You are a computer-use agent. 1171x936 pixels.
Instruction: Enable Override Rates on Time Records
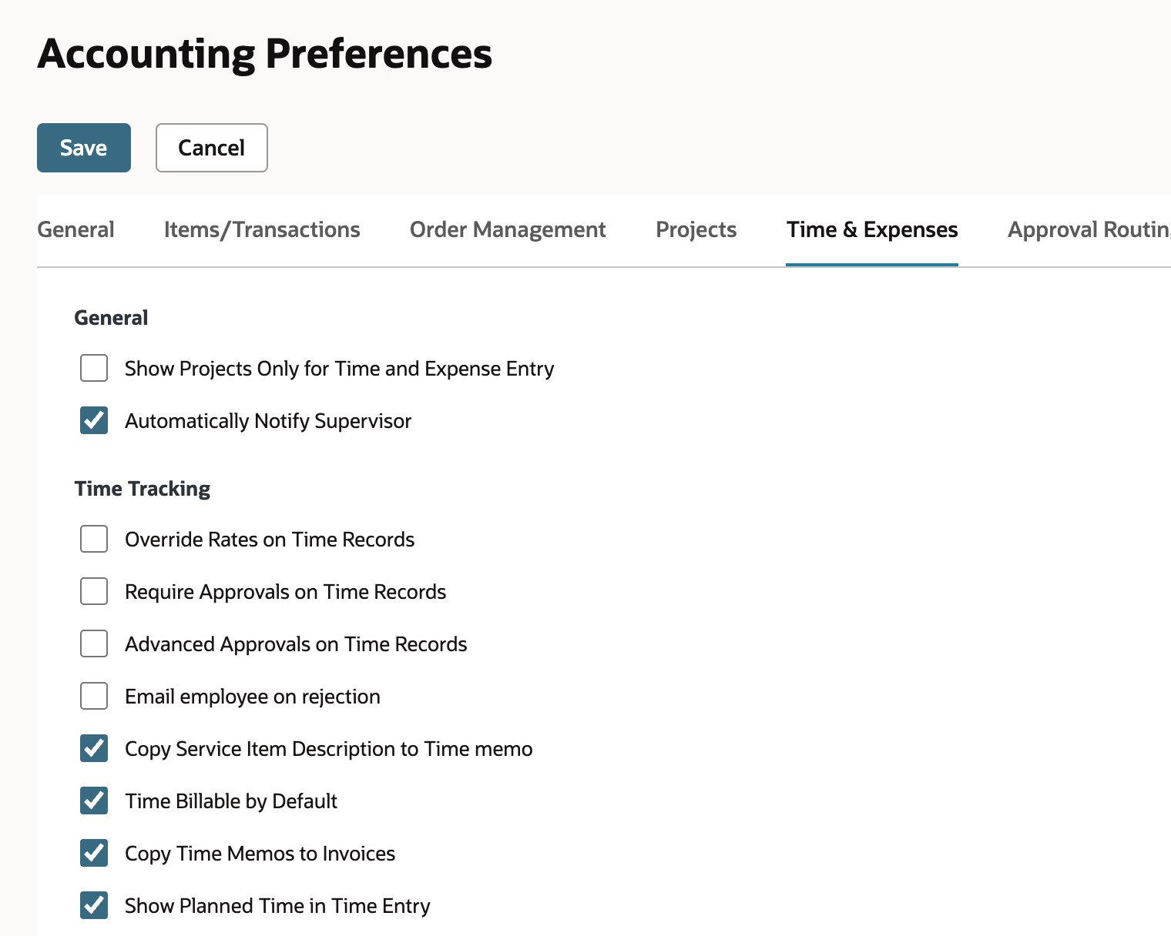click(94, 539)
